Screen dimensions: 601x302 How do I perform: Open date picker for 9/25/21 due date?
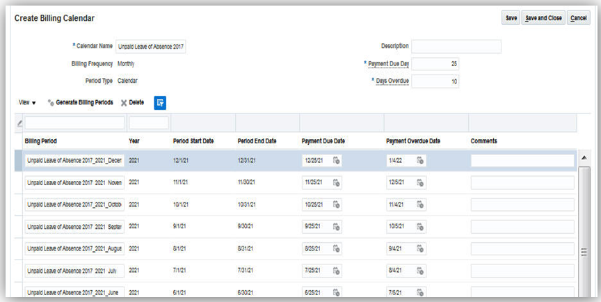point(337,227)
